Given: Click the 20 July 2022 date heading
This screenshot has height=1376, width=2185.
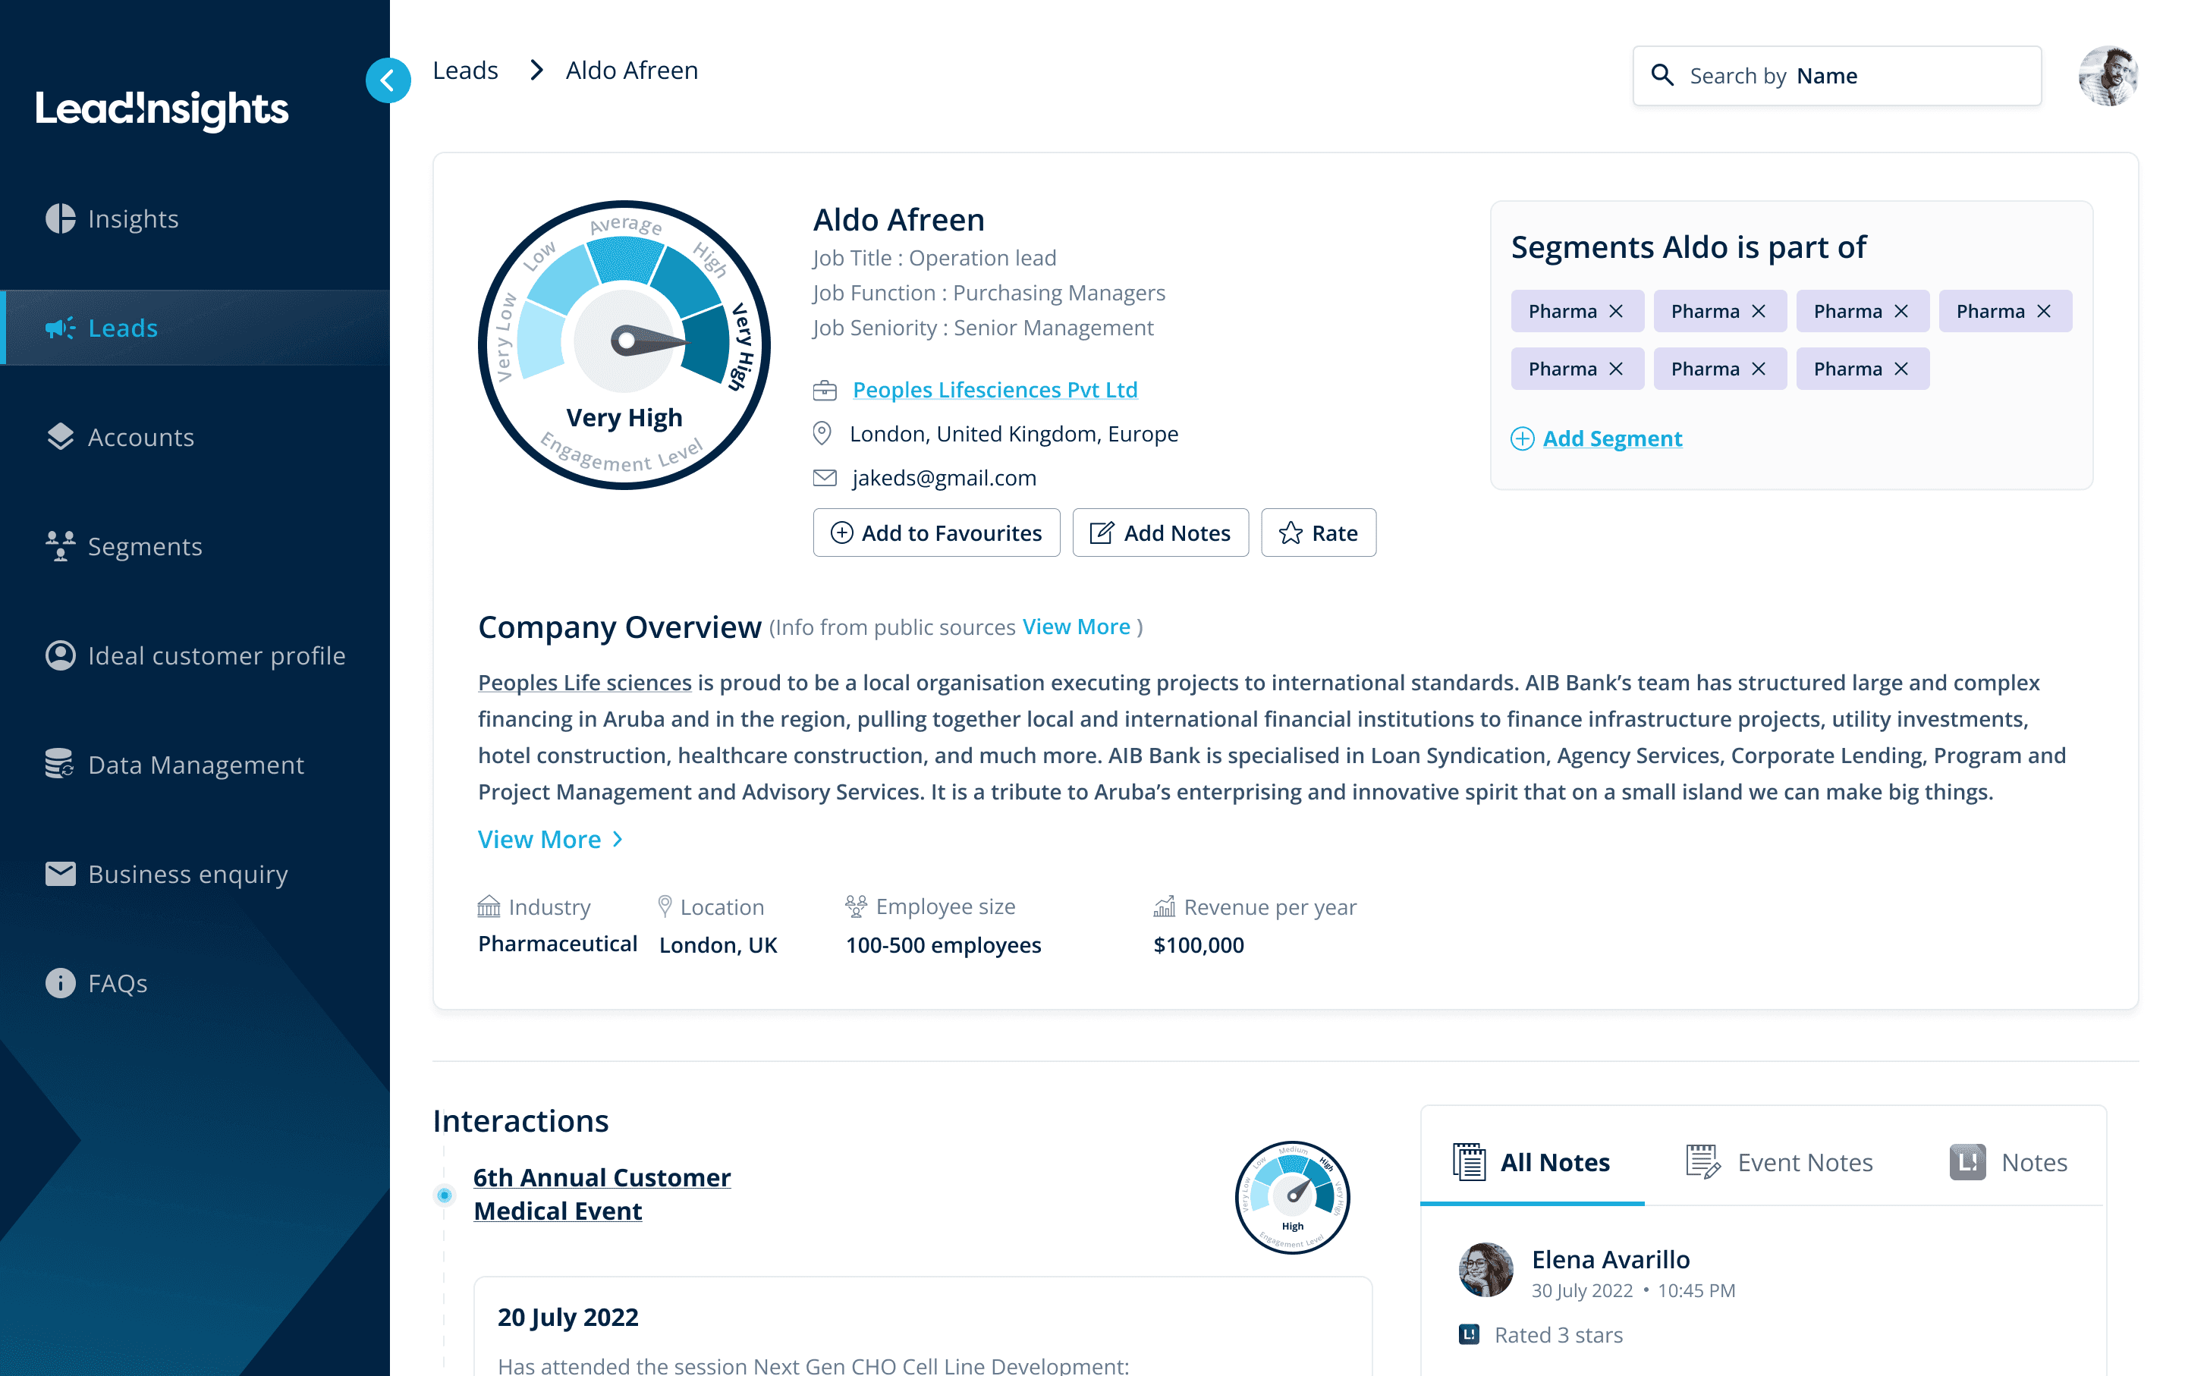Looking at the screenshot, I should tap(568, 1317).
